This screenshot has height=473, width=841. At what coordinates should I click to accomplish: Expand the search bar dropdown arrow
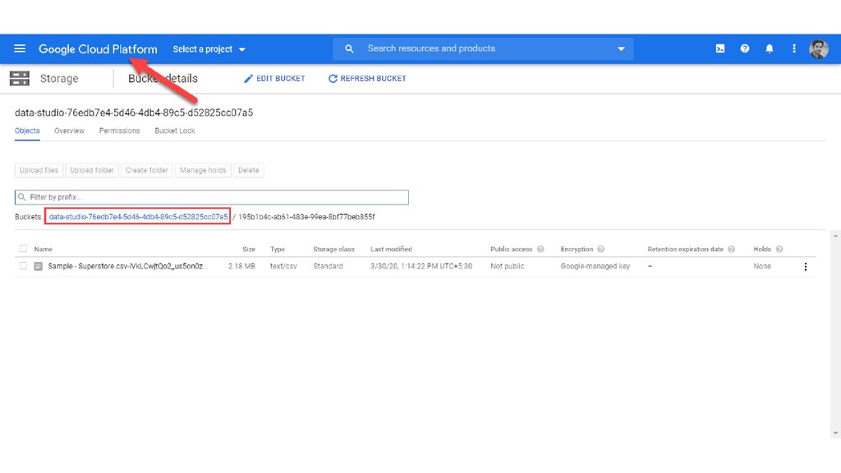point(621,48)
